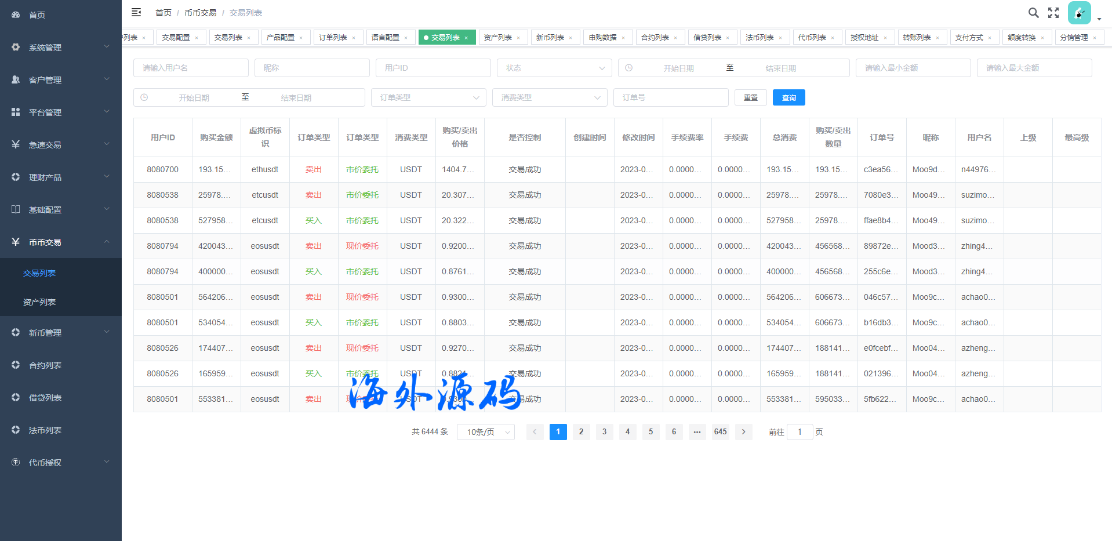1112x541 pixels.
Task: Click the search magnifier icon in header
Action: (x=1033, y=13)
